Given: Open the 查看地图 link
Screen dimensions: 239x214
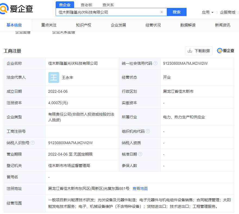Looking at the screenshot, I should 140,188.
